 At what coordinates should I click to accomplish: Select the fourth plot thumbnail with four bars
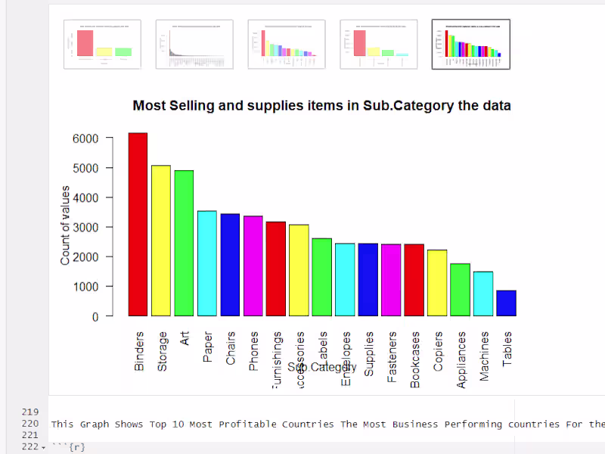[379, 45]
